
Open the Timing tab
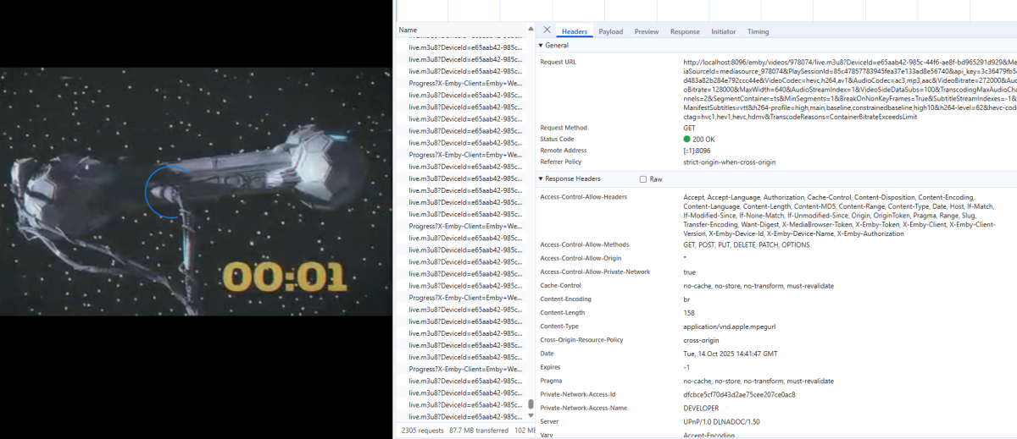click(x=758, y=31)
